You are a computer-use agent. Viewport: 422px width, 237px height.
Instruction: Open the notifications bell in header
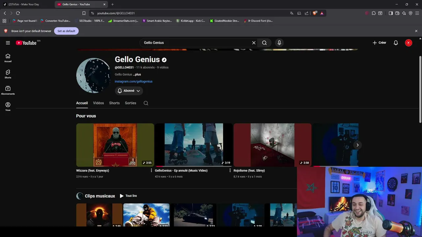tap(396, 43)
